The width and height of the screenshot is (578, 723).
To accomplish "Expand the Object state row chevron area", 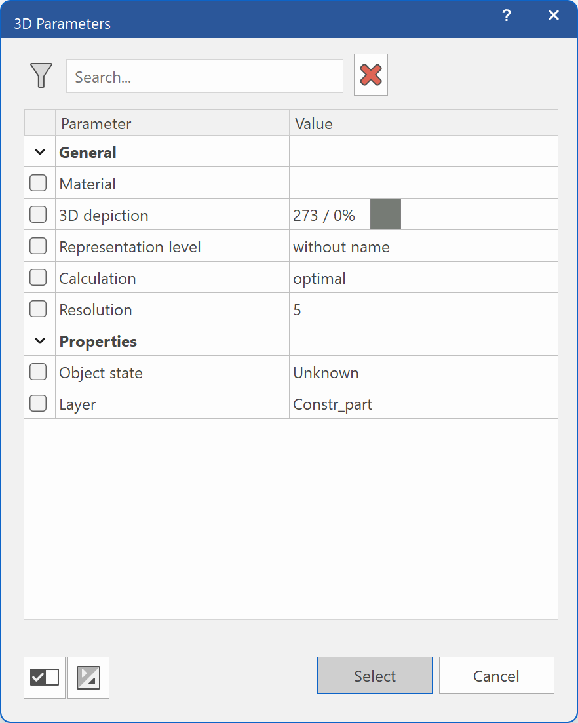I will [39, 372].
